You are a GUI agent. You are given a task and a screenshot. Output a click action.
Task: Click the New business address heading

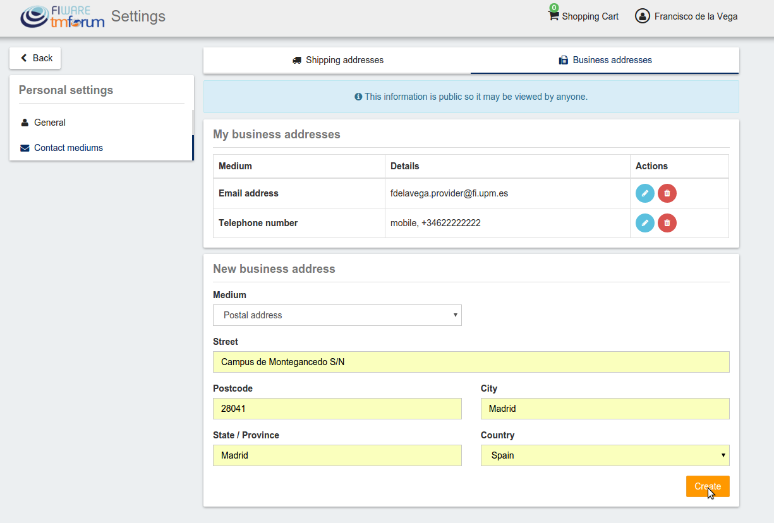274,269
